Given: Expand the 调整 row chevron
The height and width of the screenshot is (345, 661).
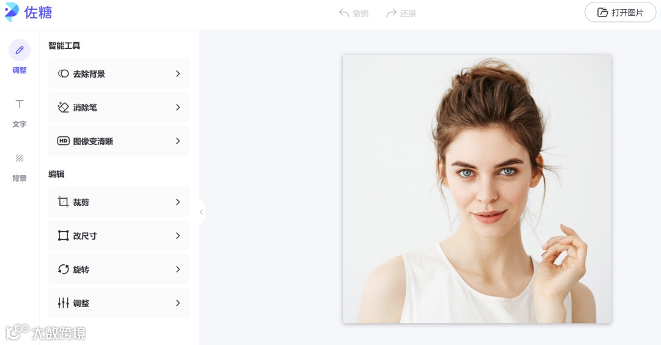Looking at the screenshot, I should (x=178, y=303).
